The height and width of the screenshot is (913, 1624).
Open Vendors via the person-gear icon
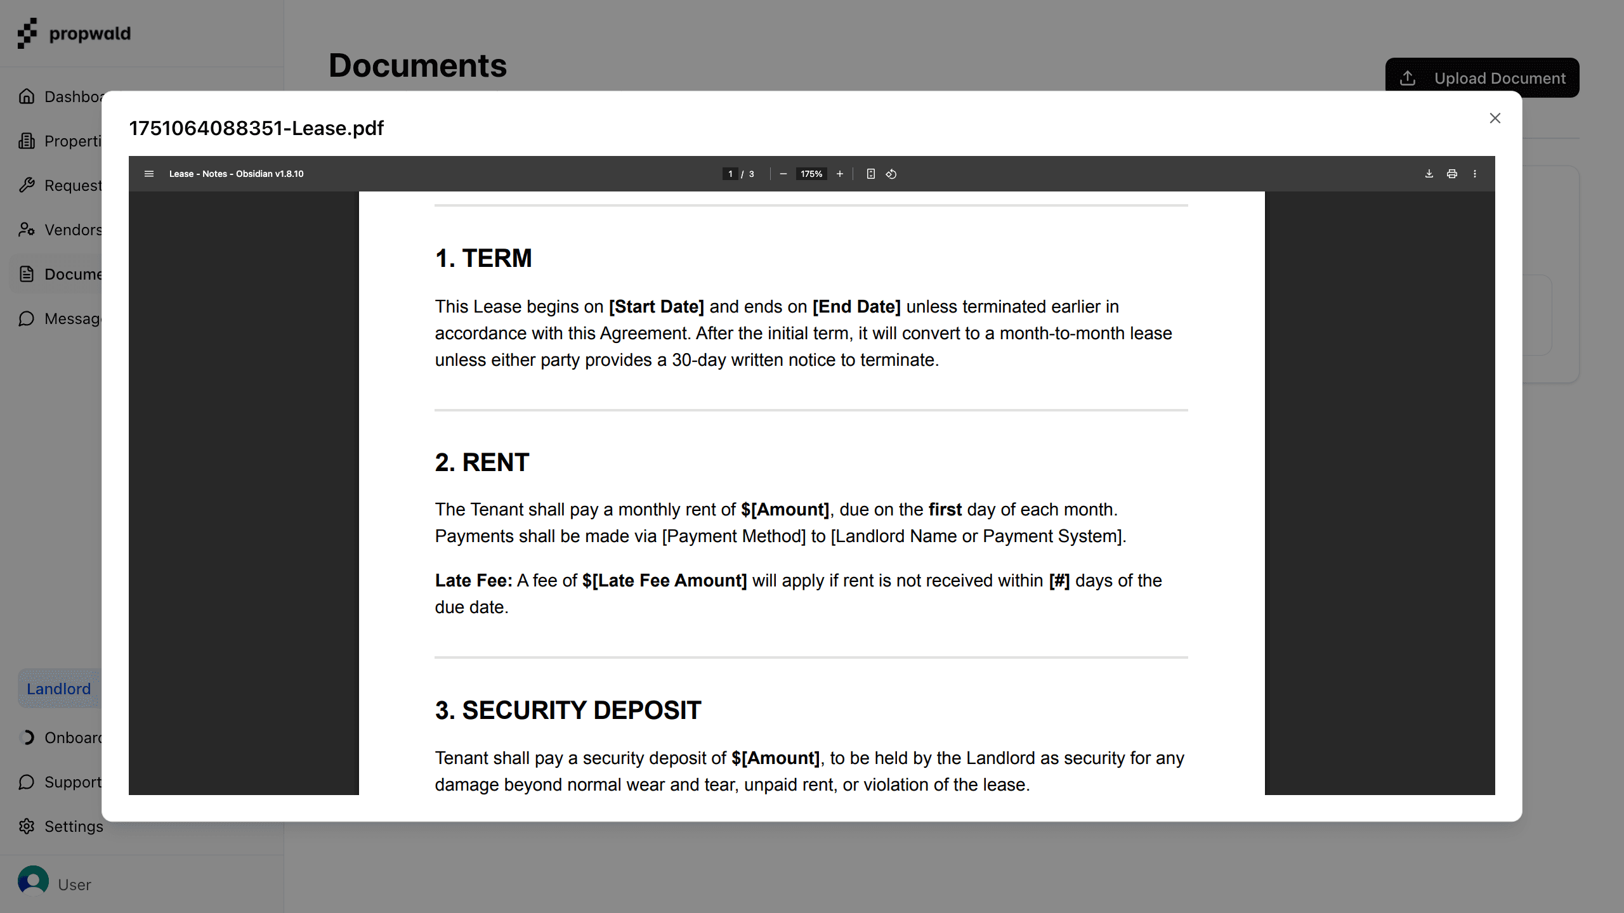click(27, 230)
